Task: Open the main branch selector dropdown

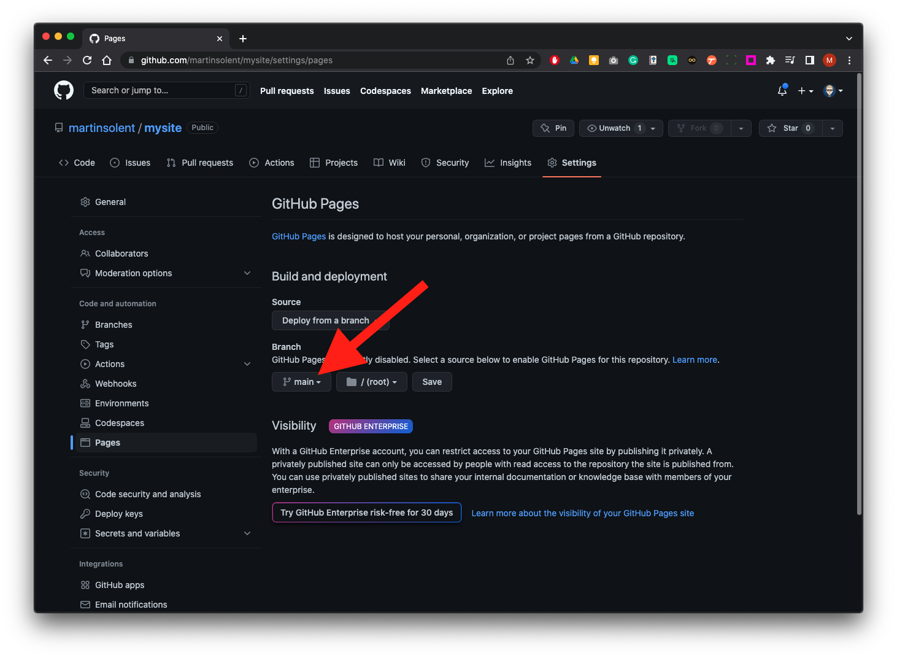Action: click(301, 382)
